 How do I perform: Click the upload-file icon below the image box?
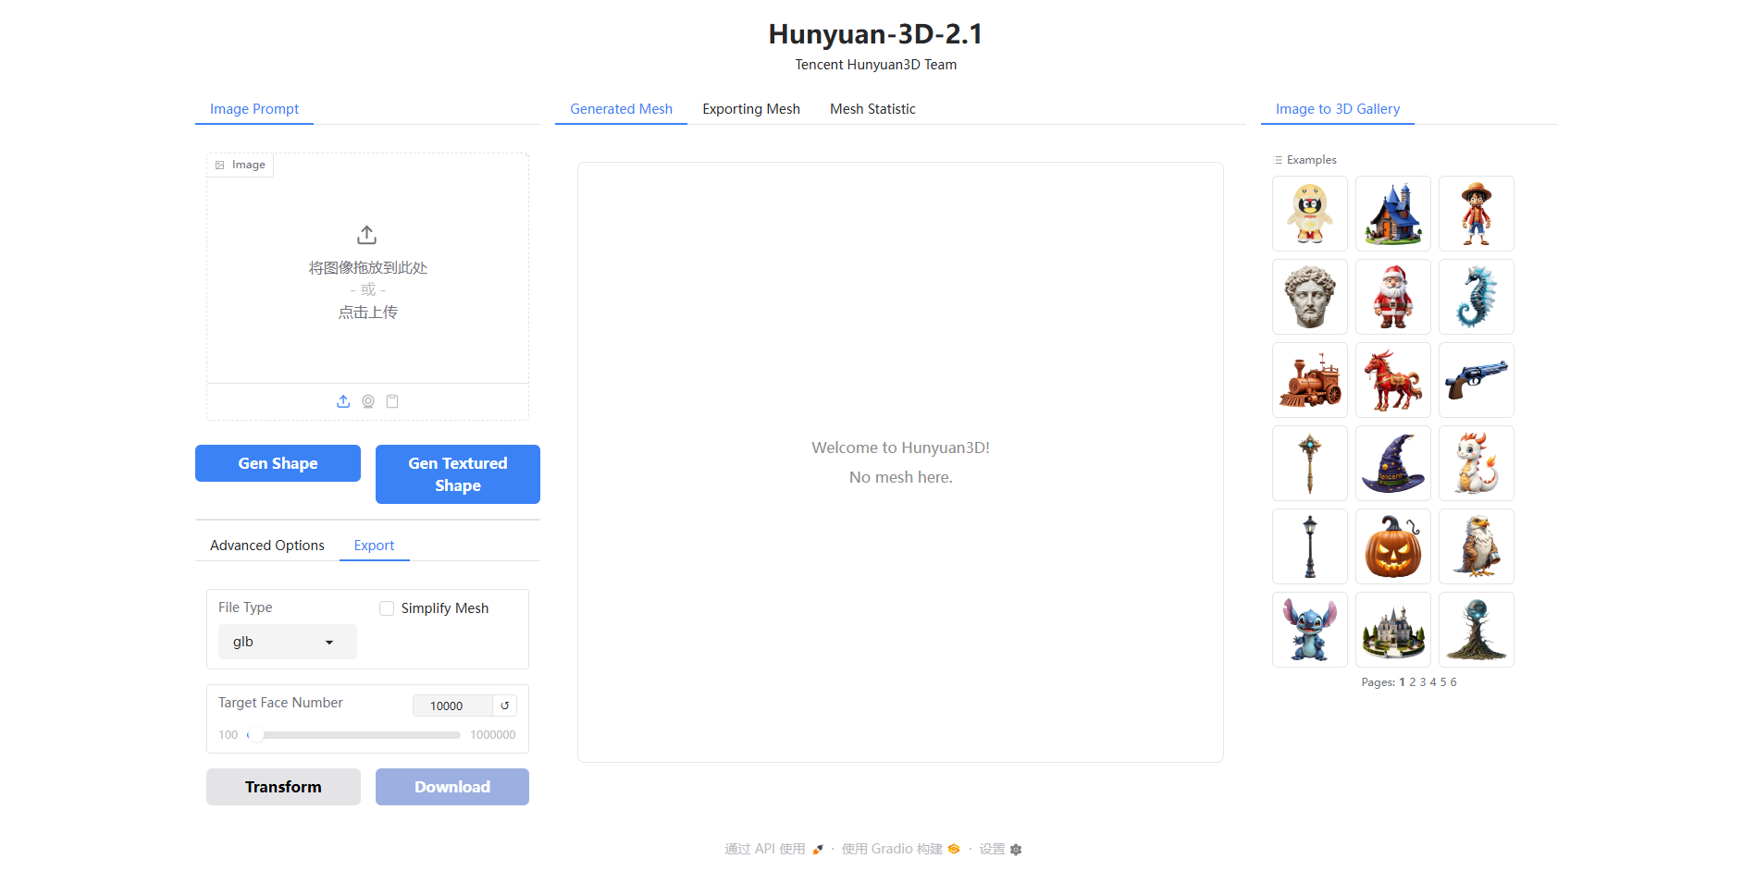[343, 401]
